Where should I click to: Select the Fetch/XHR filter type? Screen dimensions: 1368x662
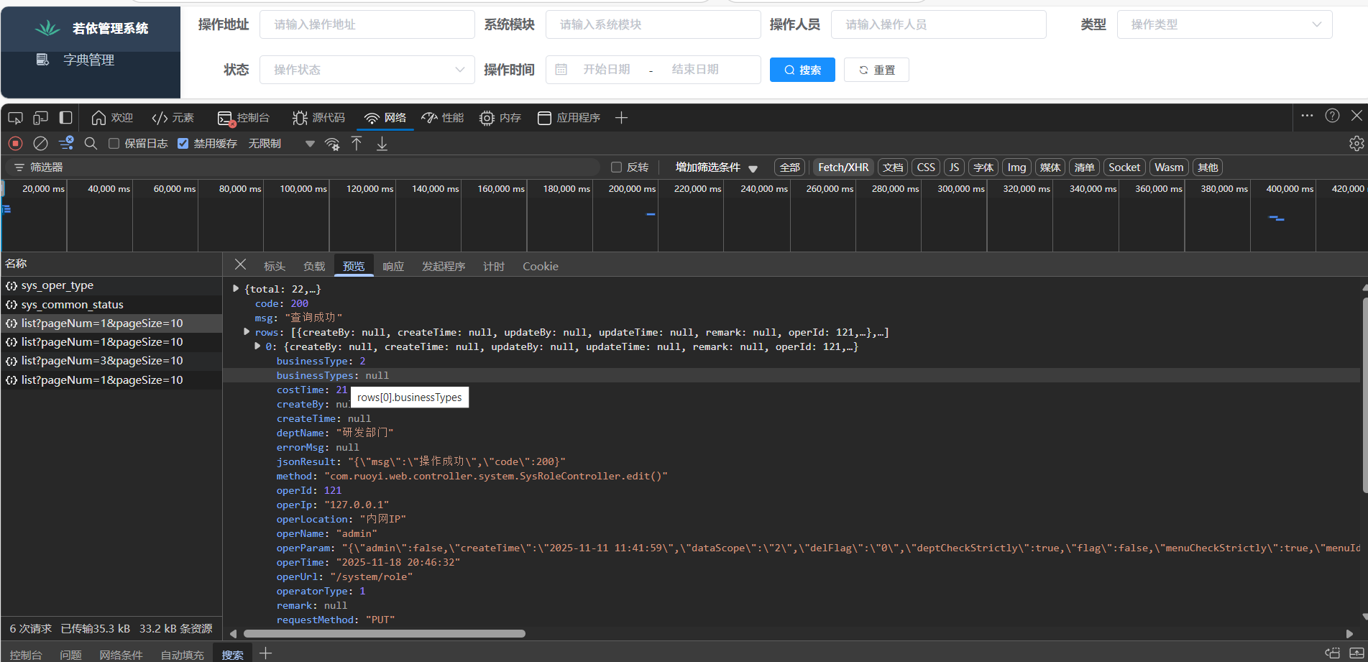[843, 167]
